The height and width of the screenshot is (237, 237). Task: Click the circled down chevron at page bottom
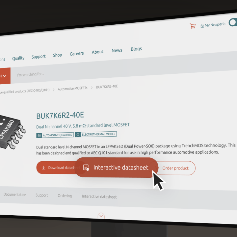(101, 216)
